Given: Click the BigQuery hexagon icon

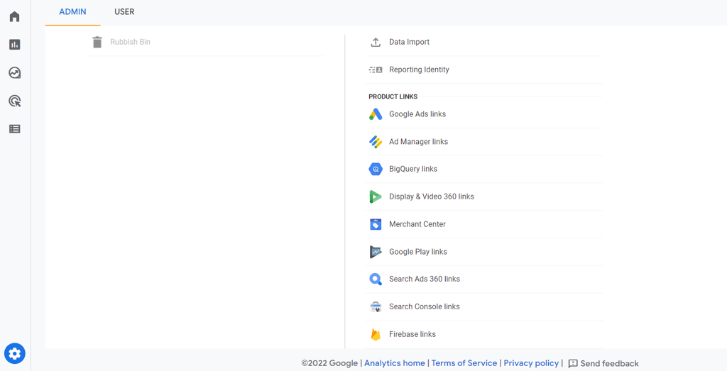Looking at the screenshot, I should pyautogui.click(x=376, y=170).
